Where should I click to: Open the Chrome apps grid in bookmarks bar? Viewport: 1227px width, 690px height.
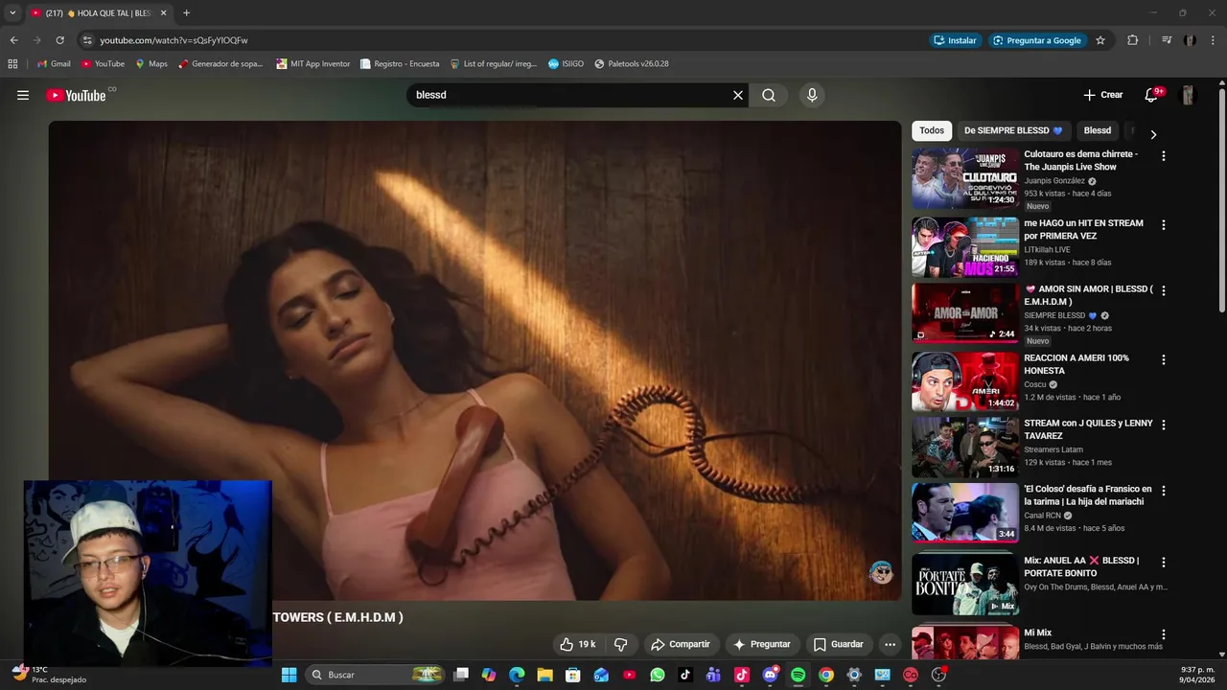[12, 64]
